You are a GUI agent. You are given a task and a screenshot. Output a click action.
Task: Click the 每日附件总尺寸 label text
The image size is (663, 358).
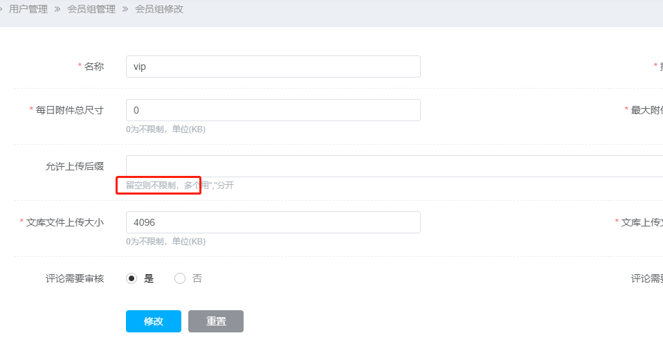click(69, 110)
